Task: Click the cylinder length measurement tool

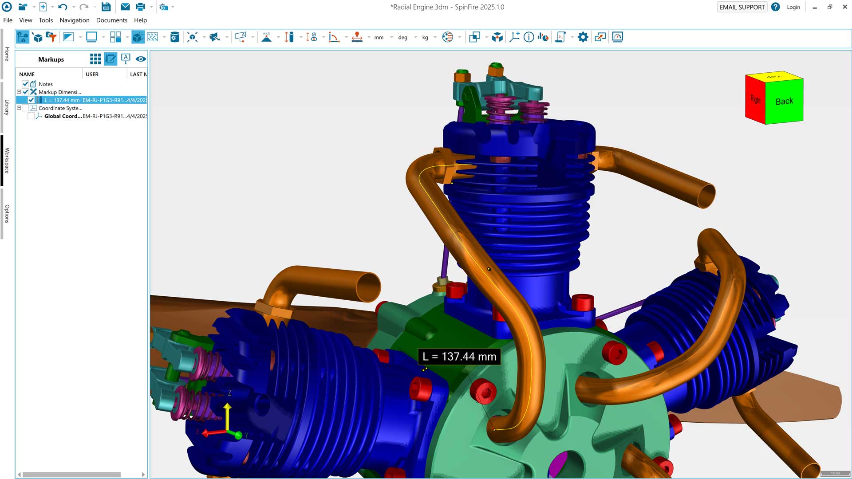Action: point(289,37)
